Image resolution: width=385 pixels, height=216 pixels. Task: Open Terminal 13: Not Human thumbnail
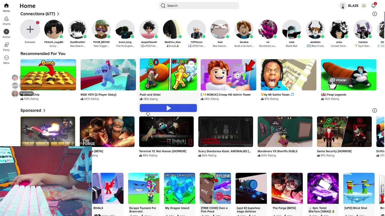point(166,132)
